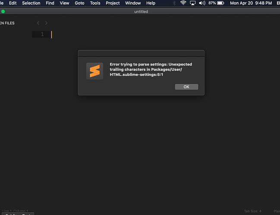Open the Goto menu

[x=79, y=3]
